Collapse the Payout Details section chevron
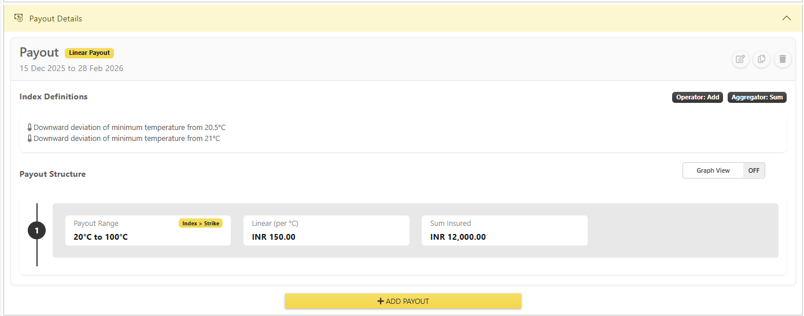Image resolution: width=804 pixels, height=316 pixels. pos(786,18)
